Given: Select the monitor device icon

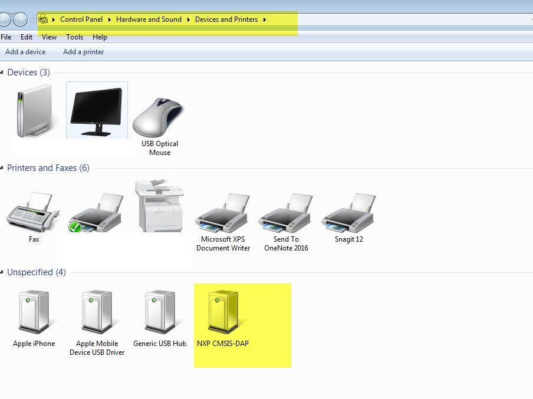Looking at the screenshot, I should point(97,111).
